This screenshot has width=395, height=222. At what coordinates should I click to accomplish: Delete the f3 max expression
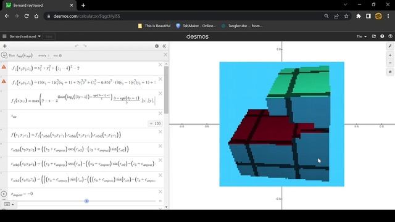tap(160, 93)
